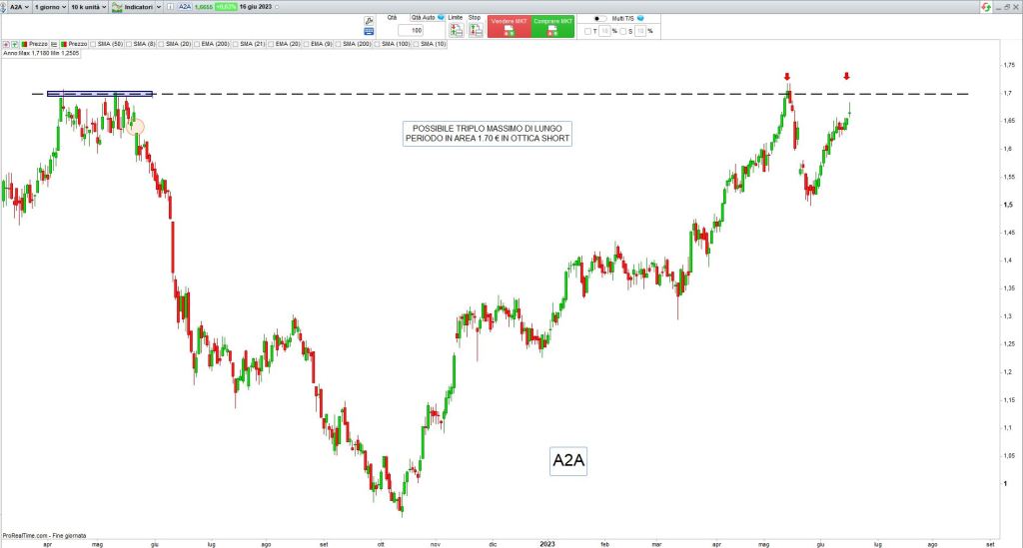Select the first red arrow marker on the chart
The image size is (1023, 548).
pos(787,77)
